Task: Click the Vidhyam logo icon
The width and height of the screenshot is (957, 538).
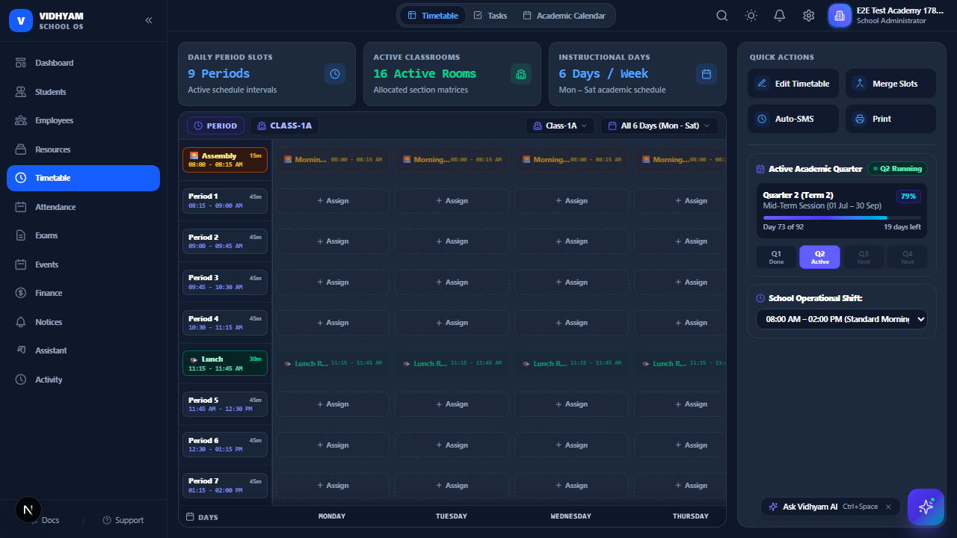Action: click(21, 21)
